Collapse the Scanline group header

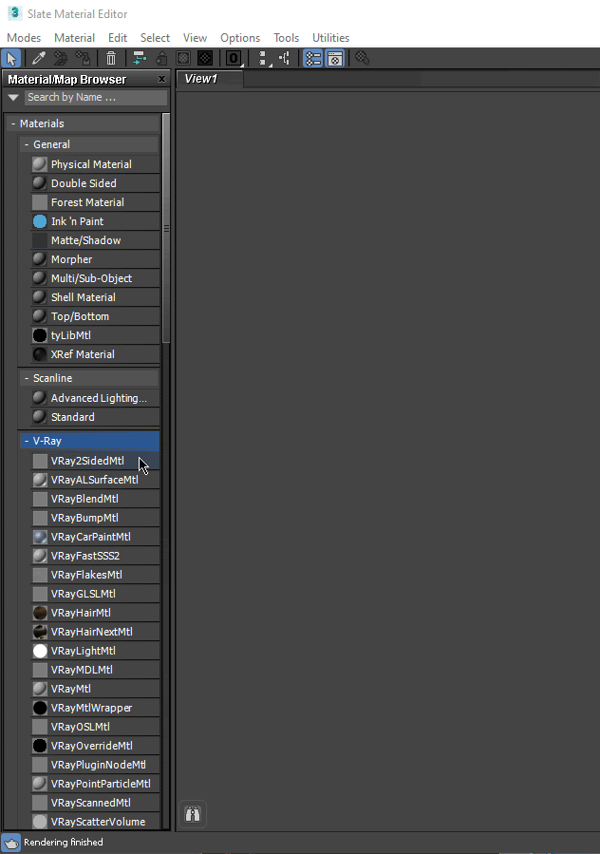[27, 378]
